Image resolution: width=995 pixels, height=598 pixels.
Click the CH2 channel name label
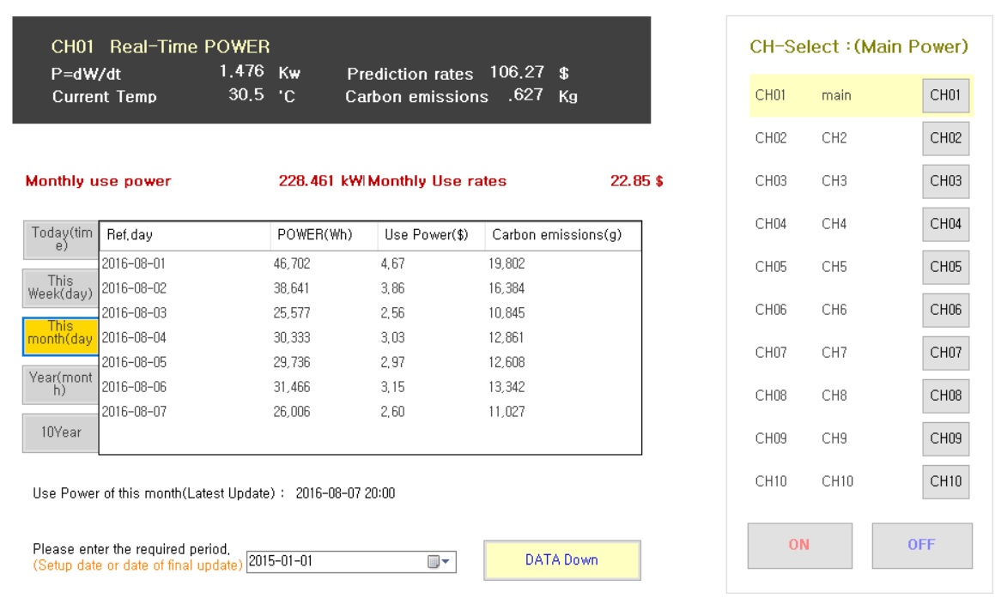click(x=834, y=138)
